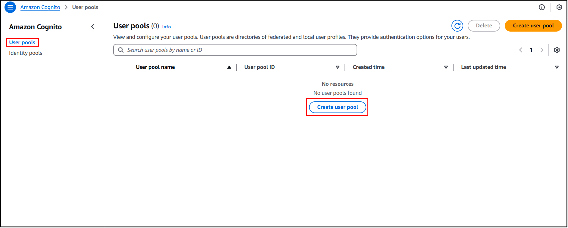This screenshot has height=228, width=568.
Task: Open Identity pools in sidebar
Action: 26,53
